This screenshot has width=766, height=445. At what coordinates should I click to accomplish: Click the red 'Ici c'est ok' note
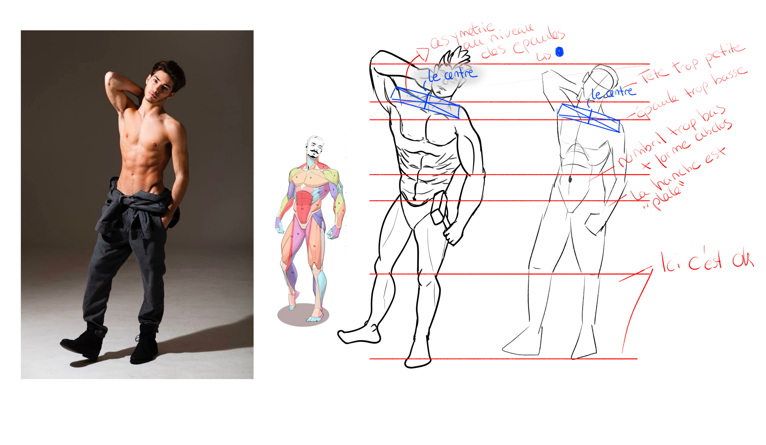(706, 262)
